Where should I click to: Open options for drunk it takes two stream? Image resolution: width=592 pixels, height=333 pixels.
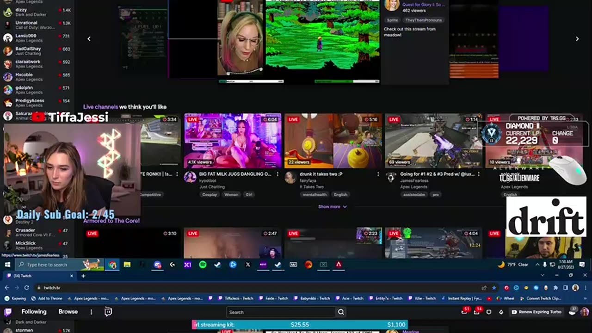click(378, 174)
